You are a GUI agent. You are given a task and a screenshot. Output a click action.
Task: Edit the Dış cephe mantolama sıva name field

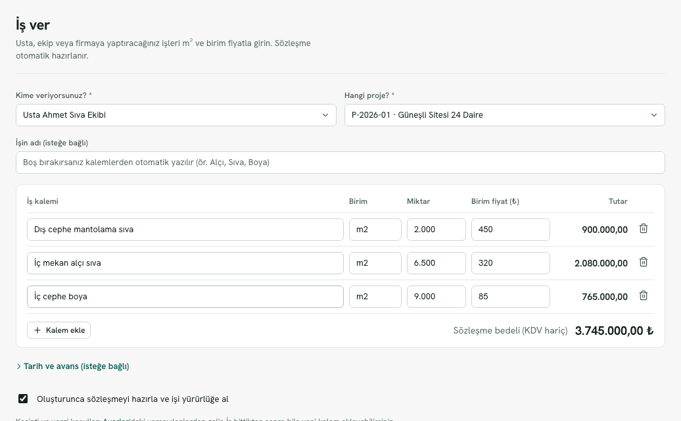click(185, 230)
